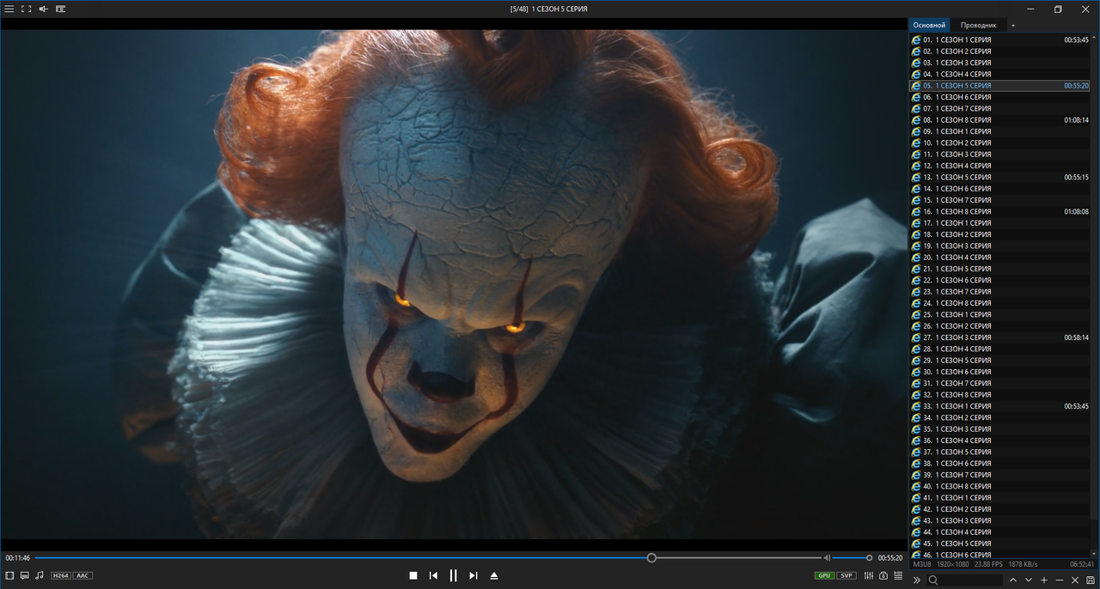
Task: Open the equalizer control panel icon
Action: coord(869,575)
